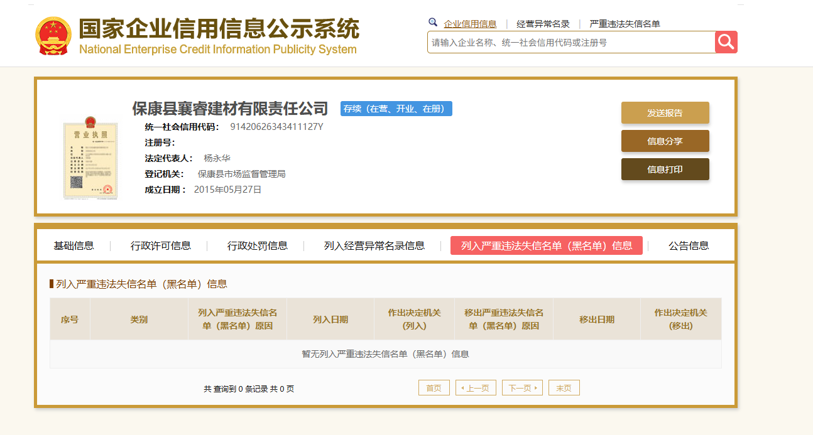Click the 作出决定机关(移出) column header
This screenshot has width=813, height=435.
[x=681, y=320]
